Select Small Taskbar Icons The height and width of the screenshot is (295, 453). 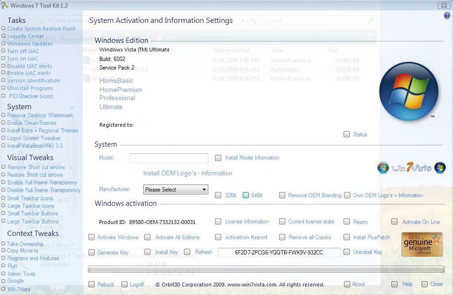(4, 198)
